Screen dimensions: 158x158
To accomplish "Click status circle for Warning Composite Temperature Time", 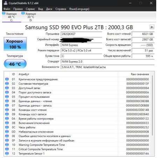I will 7,145.
